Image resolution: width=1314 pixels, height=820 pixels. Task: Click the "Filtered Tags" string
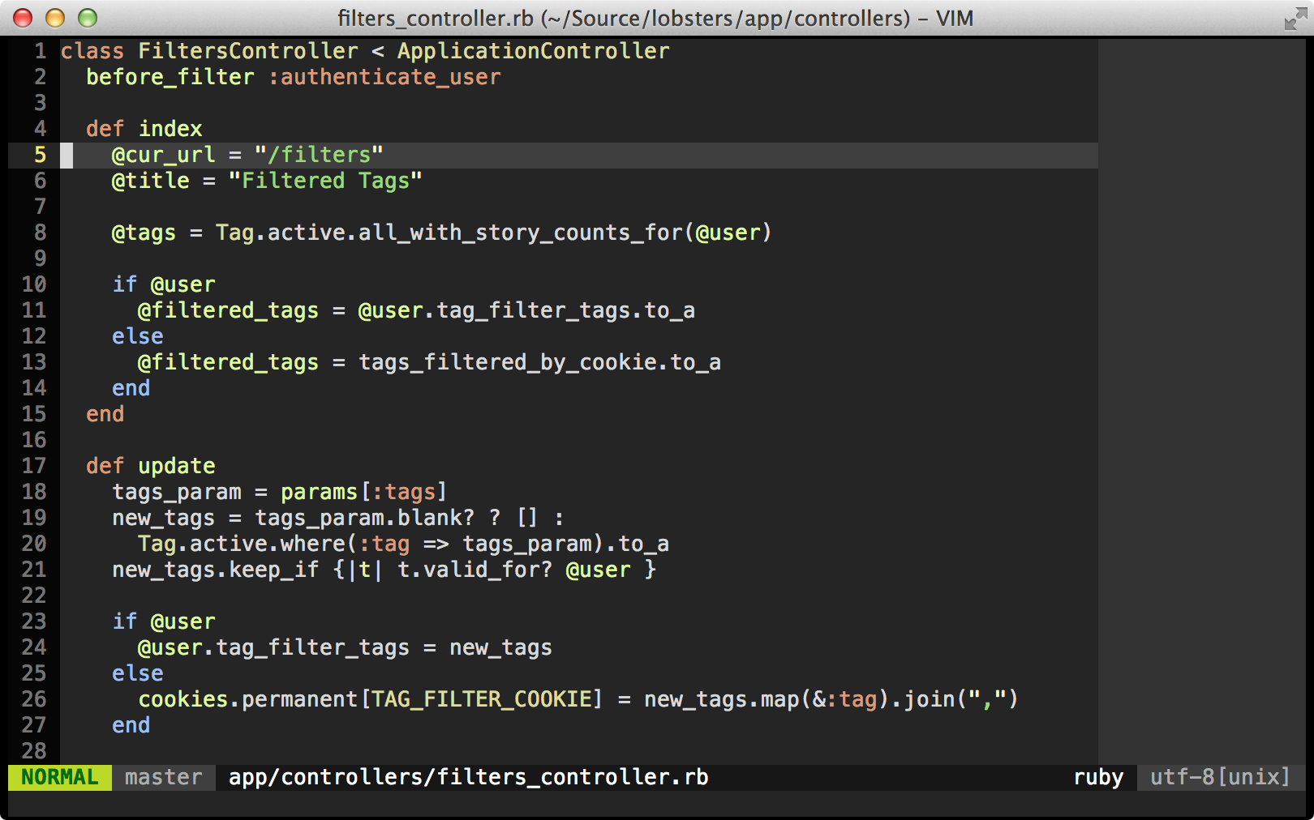(326, 181)
